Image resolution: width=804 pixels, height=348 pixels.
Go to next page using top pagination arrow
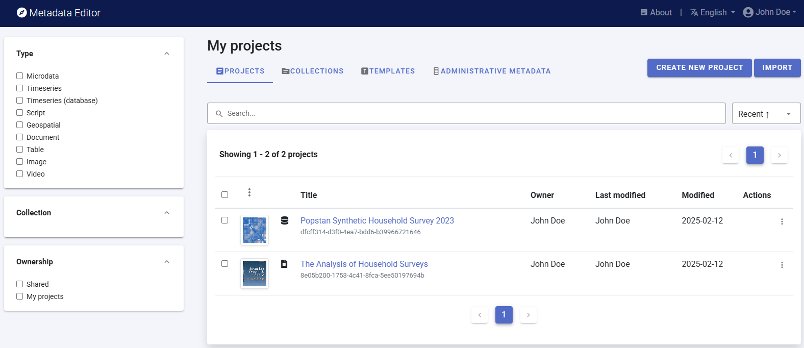(779, 155)
